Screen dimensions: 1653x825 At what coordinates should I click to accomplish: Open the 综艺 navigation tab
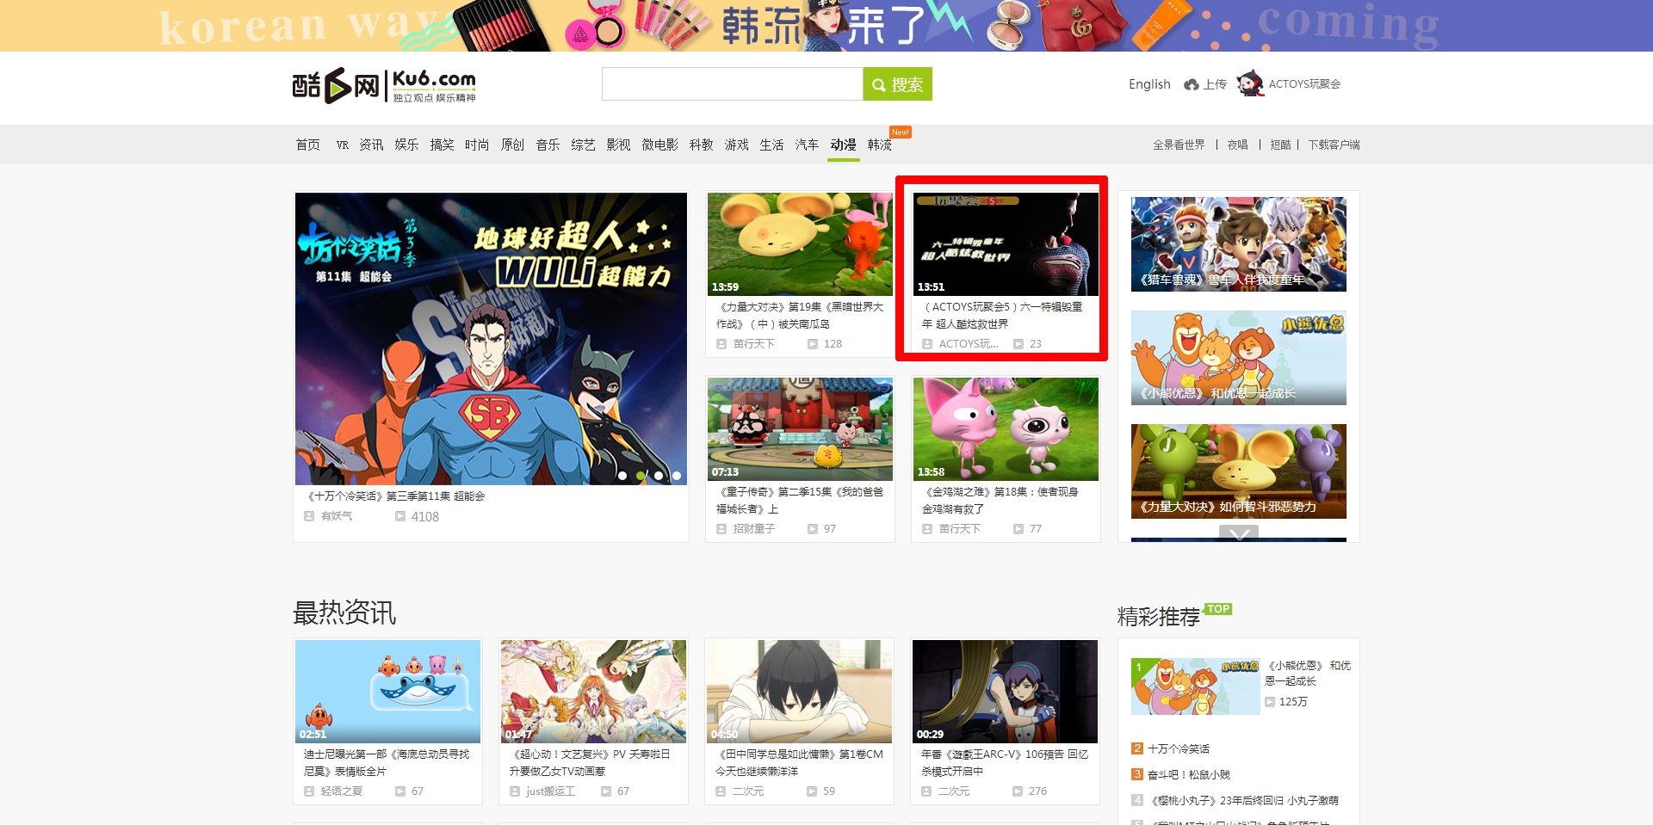583,145
